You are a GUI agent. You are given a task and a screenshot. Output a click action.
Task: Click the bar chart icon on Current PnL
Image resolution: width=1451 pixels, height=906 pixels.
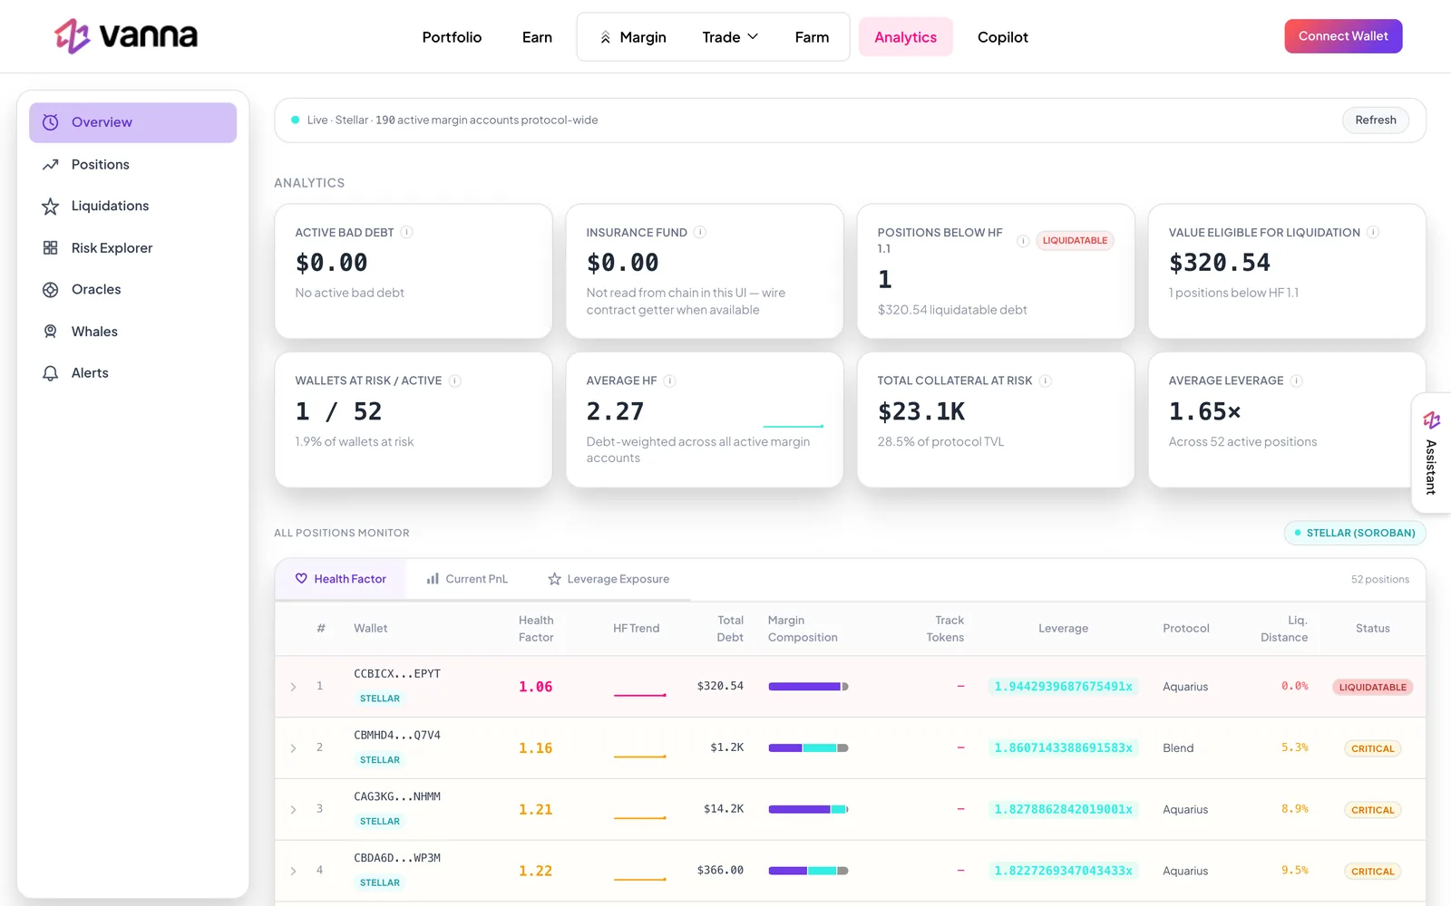tap(433, 578)
